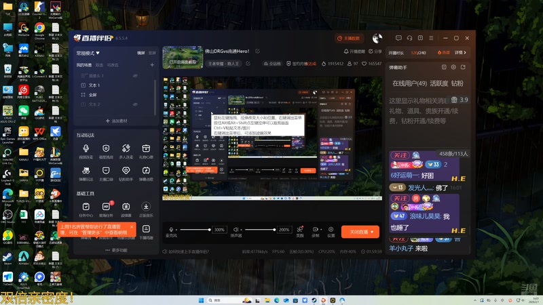Open the hamburger menu in title bar

[431, 38]
